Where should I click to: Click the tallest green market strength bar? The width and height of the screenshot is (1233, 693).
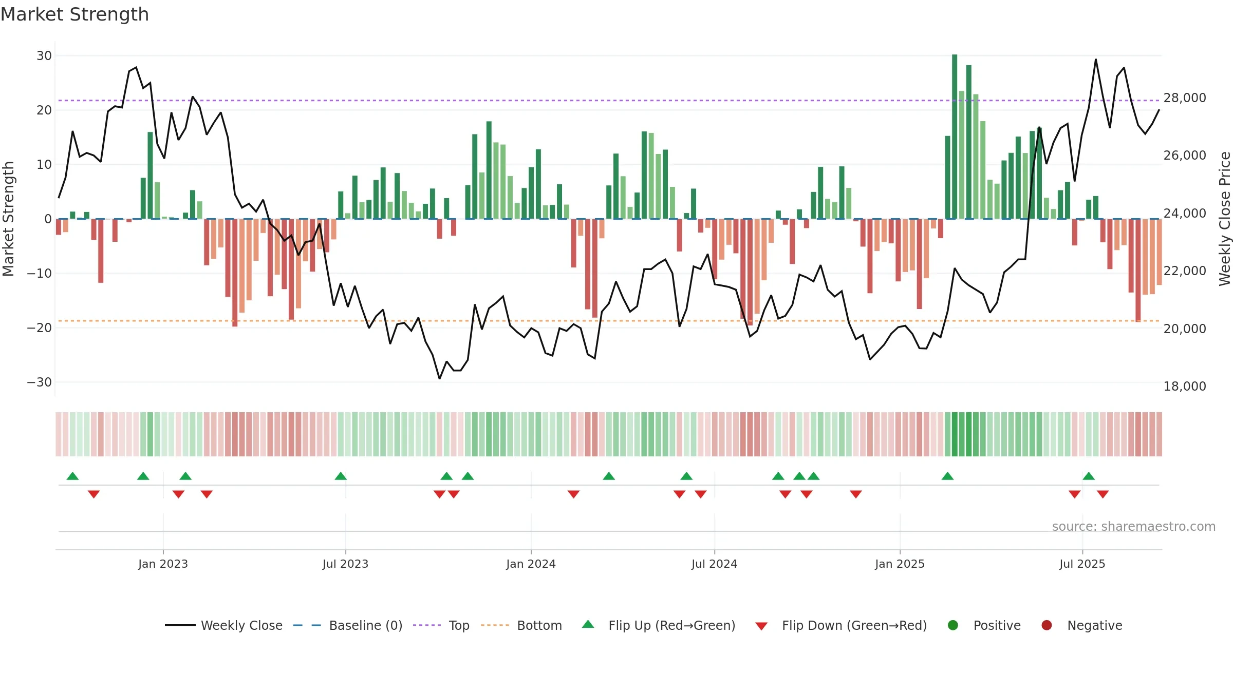[955, 137]
